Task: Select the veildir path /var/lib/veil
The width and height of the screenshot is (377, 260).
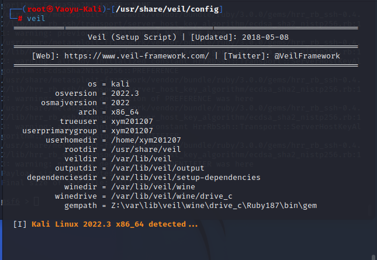Action: [141, 159]
